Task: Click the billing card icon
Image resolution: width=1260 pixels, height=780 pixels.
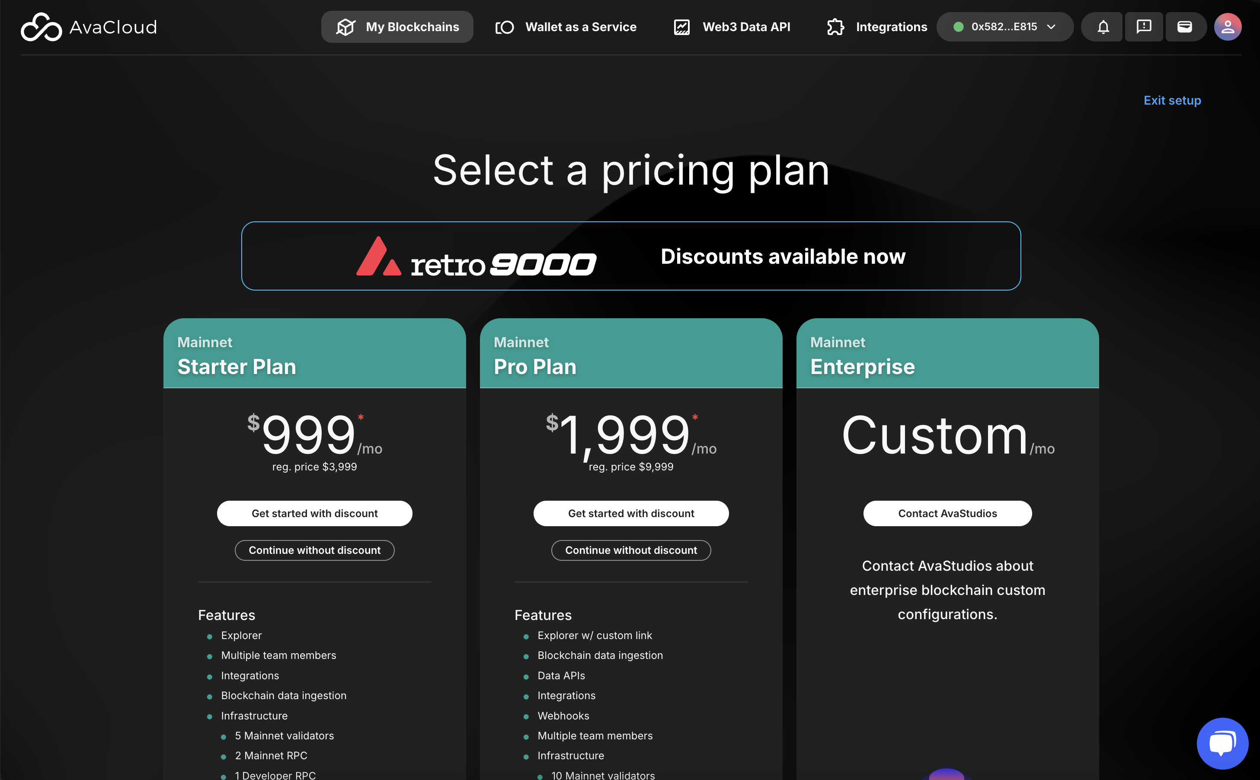Action: click(1185, 27)
